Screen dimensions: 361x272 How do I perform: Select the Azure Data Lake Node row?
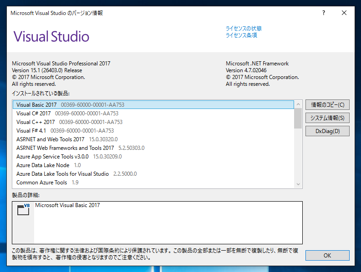[153, 165]
